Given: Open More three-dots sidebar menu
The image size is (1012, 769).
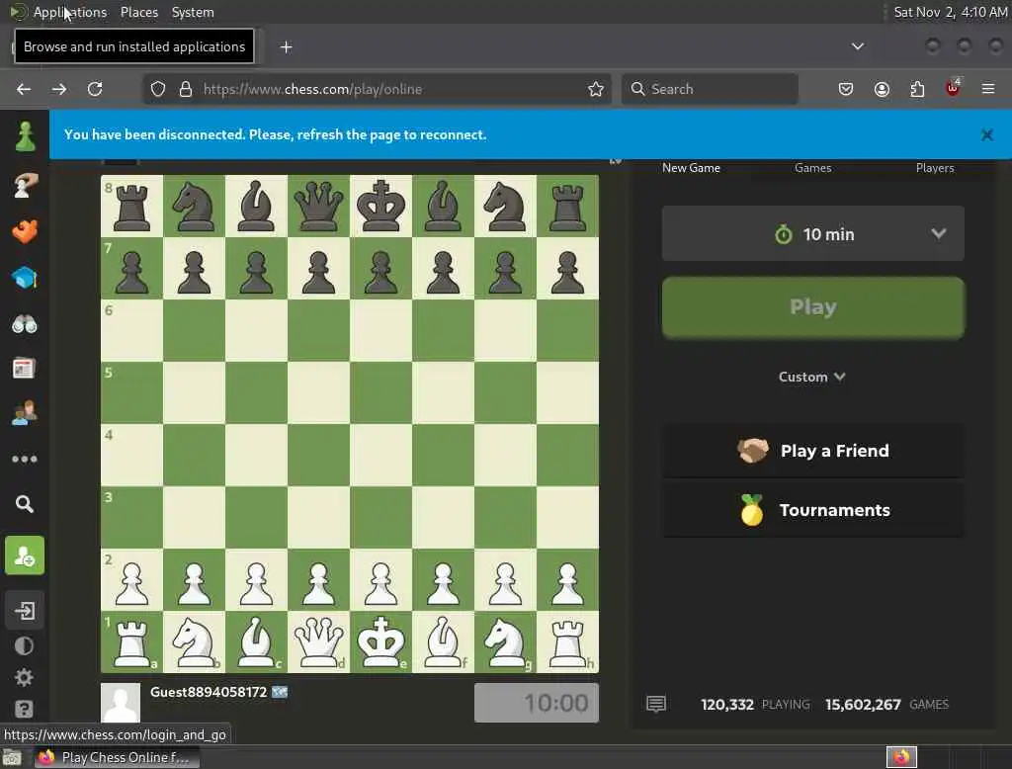Looking at the screenshot, I should [25, 459].
